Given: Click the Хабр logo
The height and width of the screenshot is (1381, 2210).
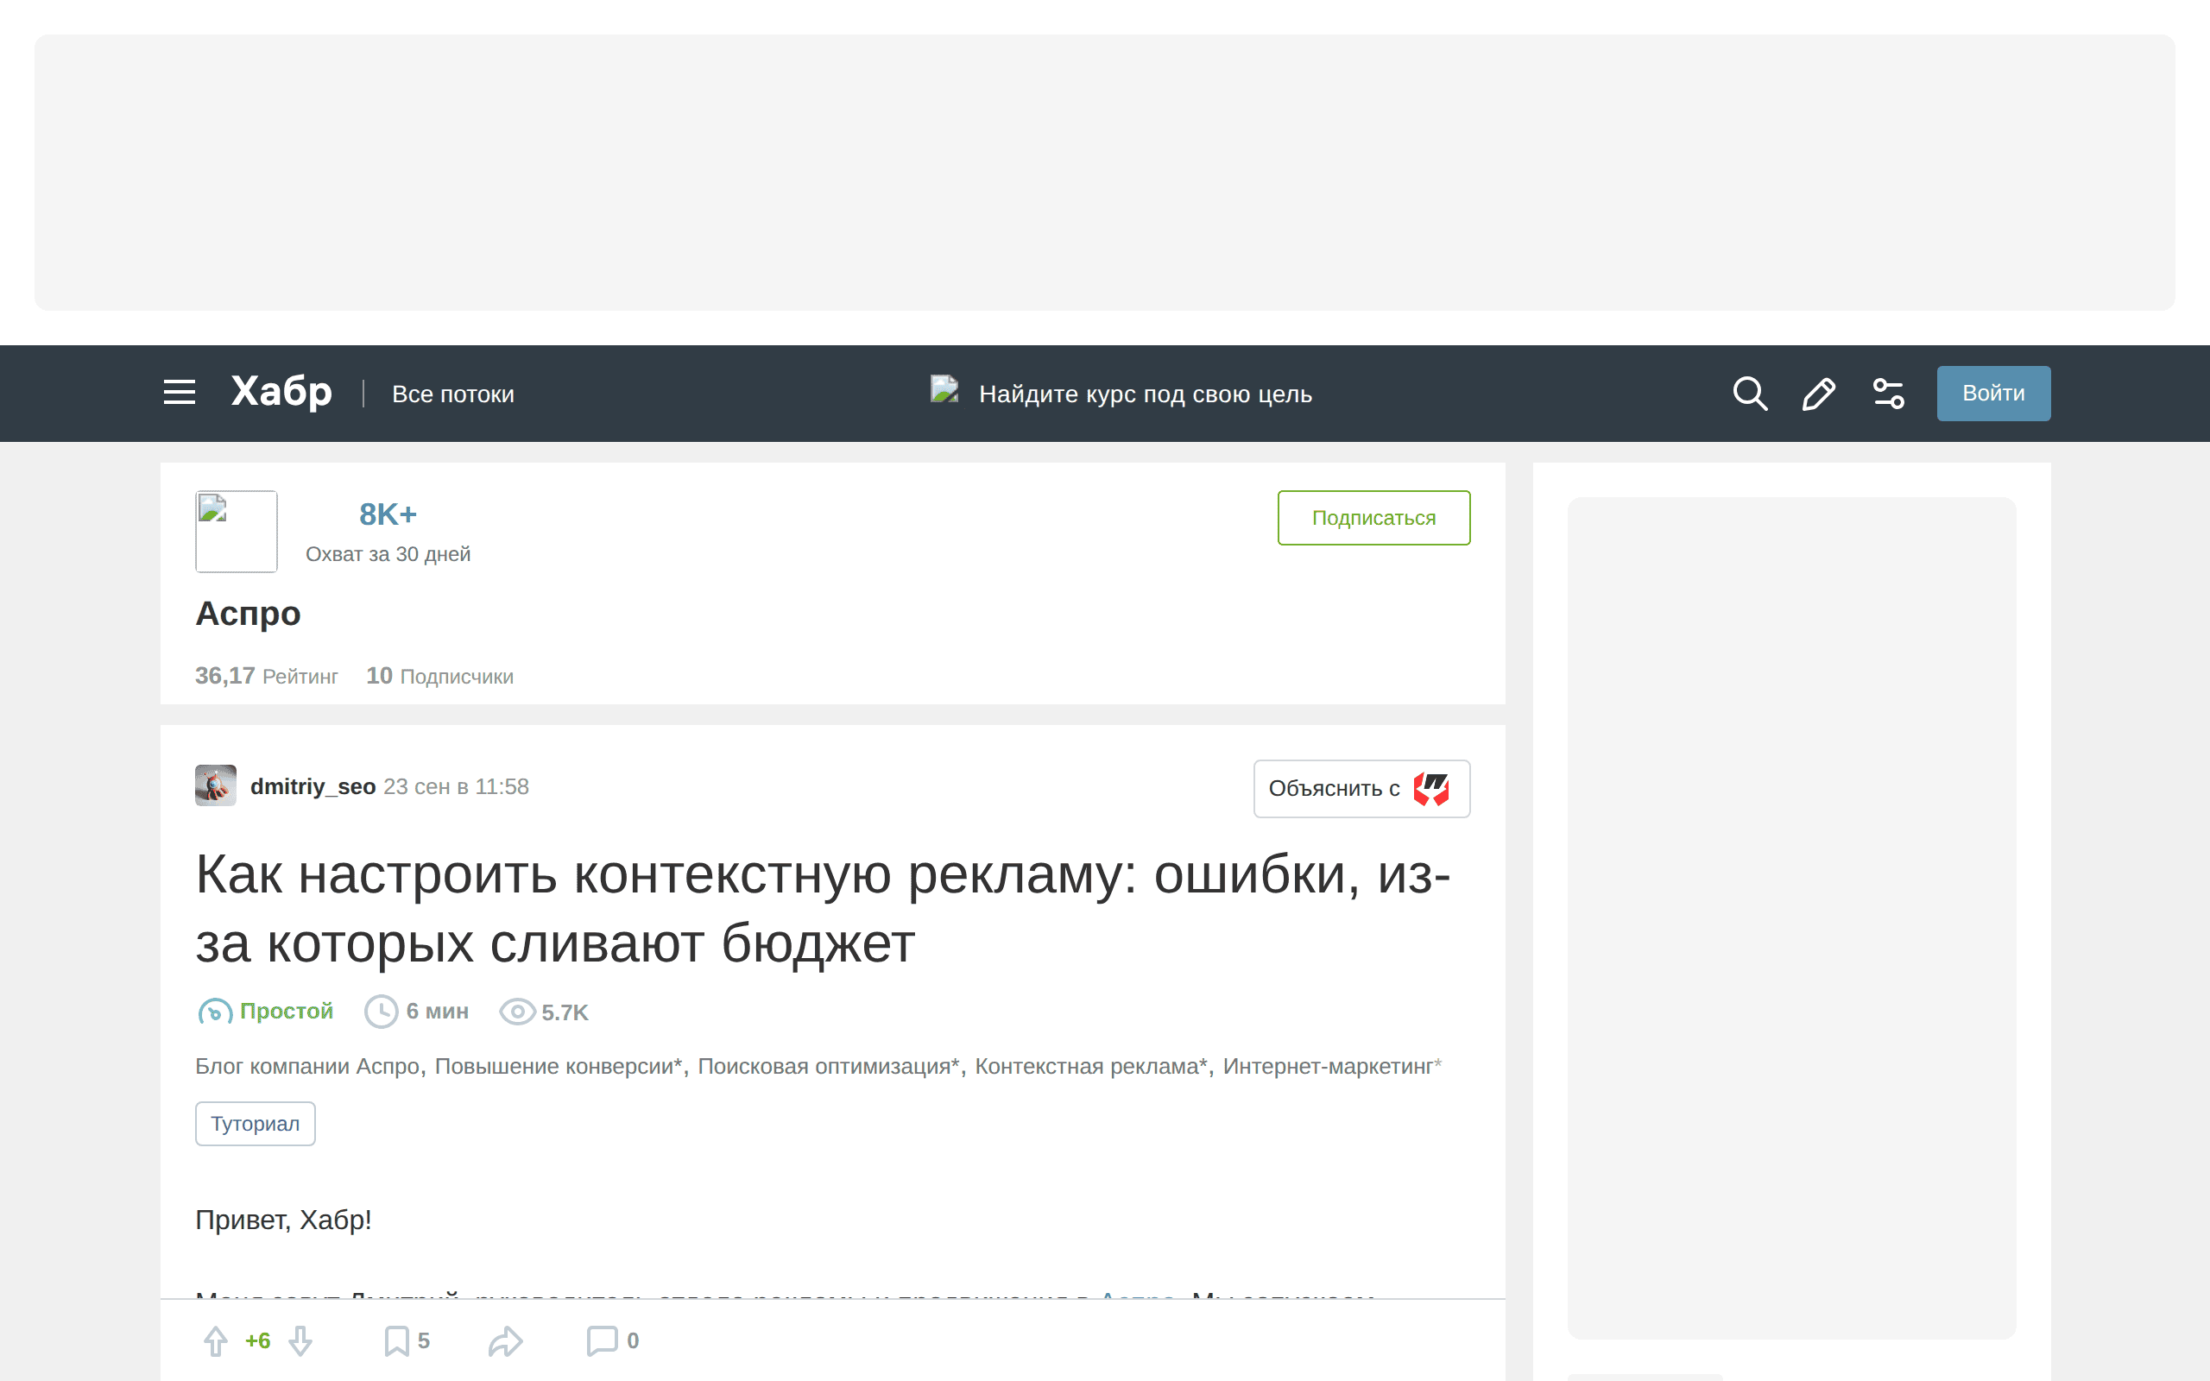Looking at the screenshot, I should [x=281, y=392].
